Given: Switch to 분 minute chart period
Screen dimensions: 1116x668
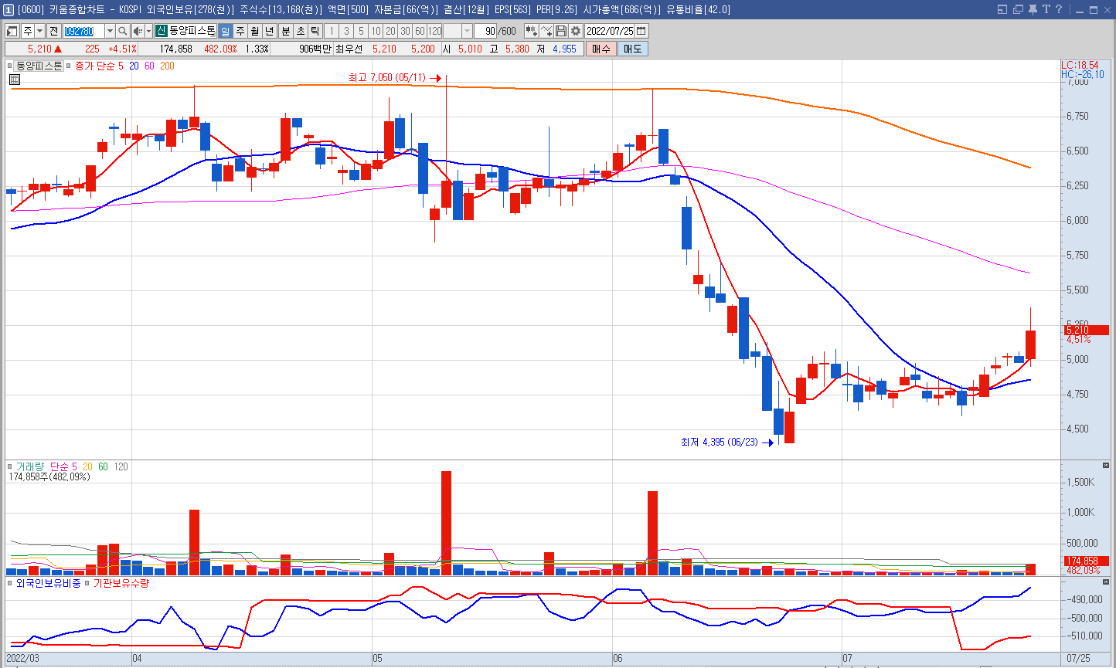Looking at the screenshot, I should pyautogui.click(x=285, y=31).
